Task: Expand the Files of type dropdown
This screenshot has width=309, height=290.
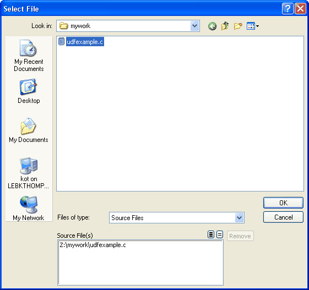Action: 239,217
